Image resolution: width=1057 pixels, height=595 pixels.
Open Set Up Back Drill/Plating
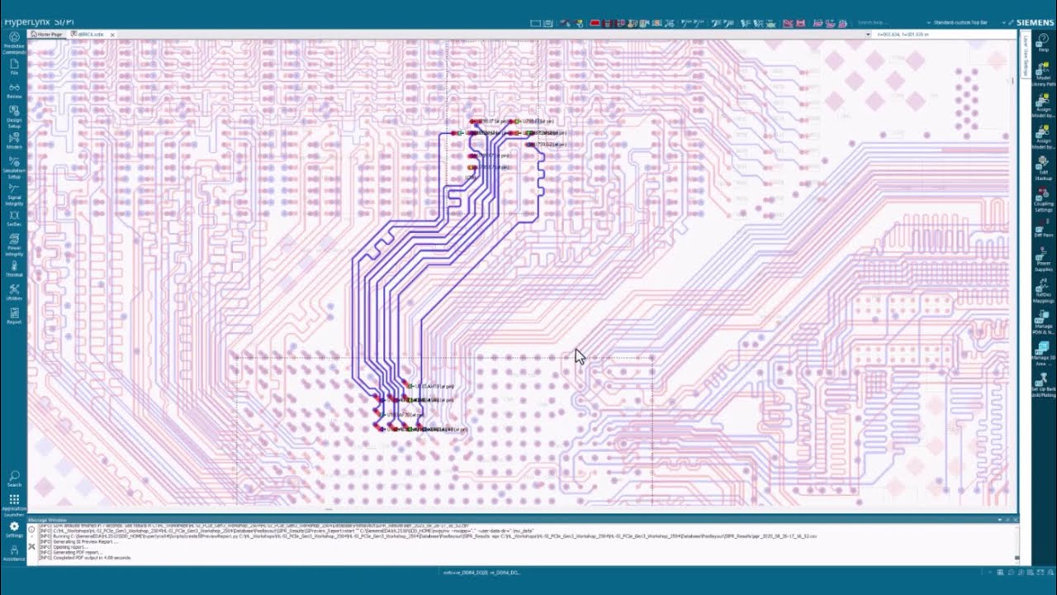(x=1044, y=385)
